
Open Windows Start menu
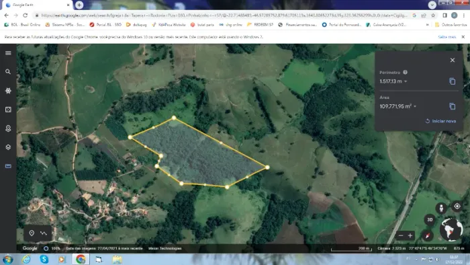[x=7, y=259]
